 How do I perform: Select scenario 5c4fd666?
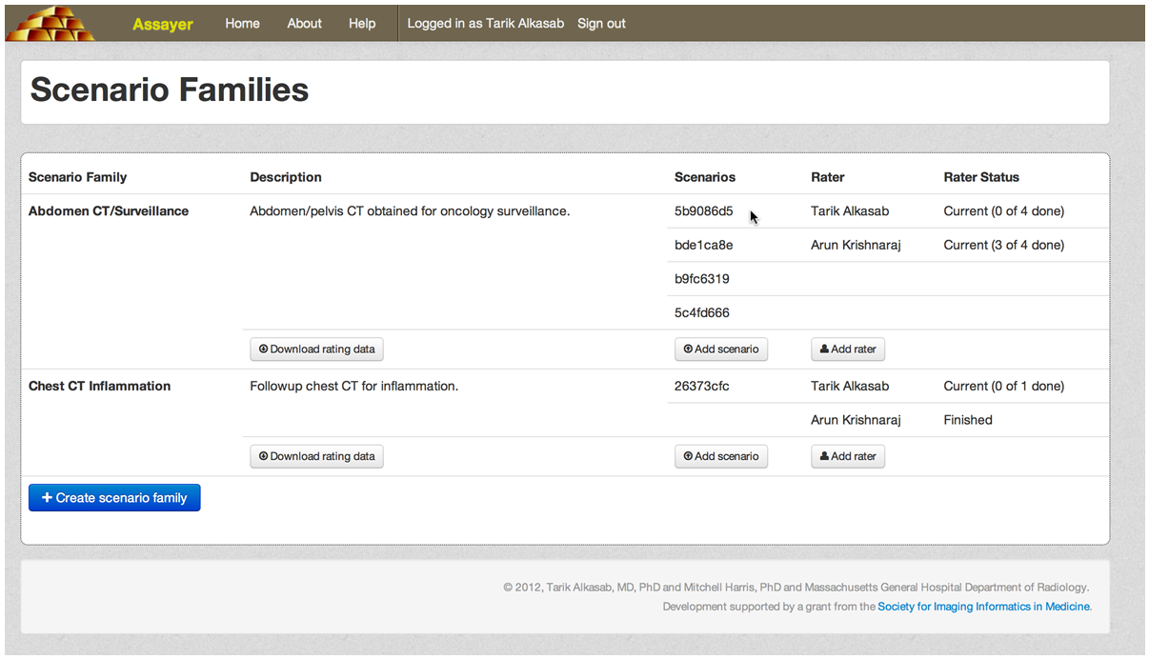point(701,312)
